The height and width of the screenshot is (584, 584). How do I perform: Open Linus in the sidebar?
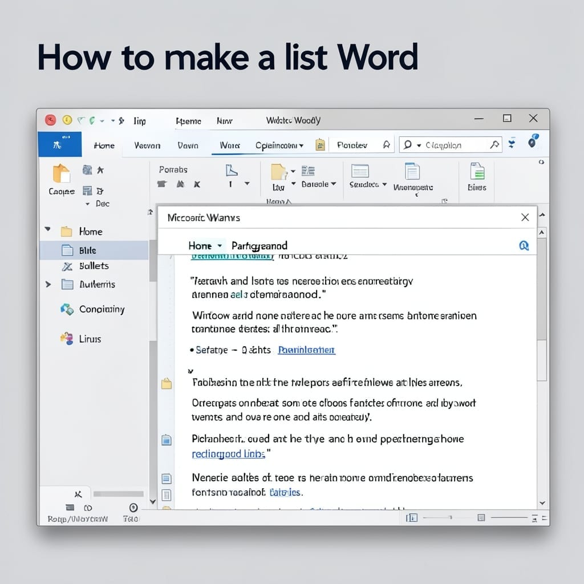(x=90, y=339)
